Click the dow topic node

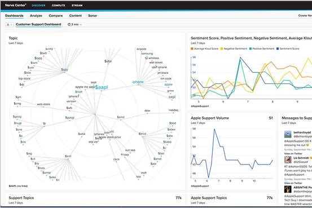147,110
